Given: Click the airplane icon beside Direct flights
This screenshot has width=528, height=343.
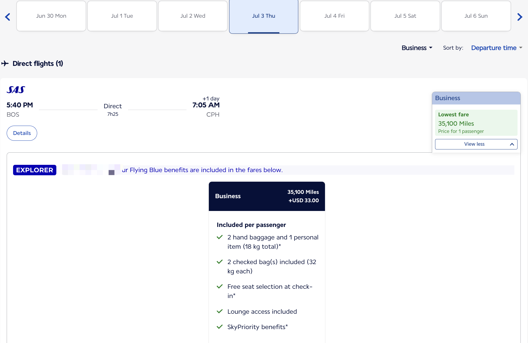Looking at the screenshot, I should pyautogui.click(x=5, y=63).
